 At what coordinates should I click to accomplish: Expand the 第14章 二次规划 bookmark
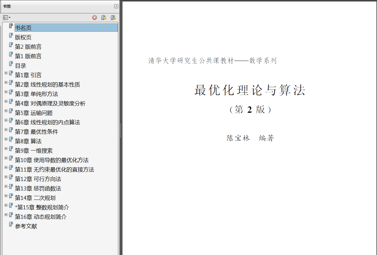[x=6, y=196]
